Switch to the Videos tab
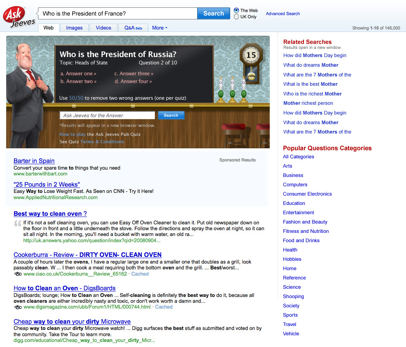Screen dimensions: 406x347 103,28
